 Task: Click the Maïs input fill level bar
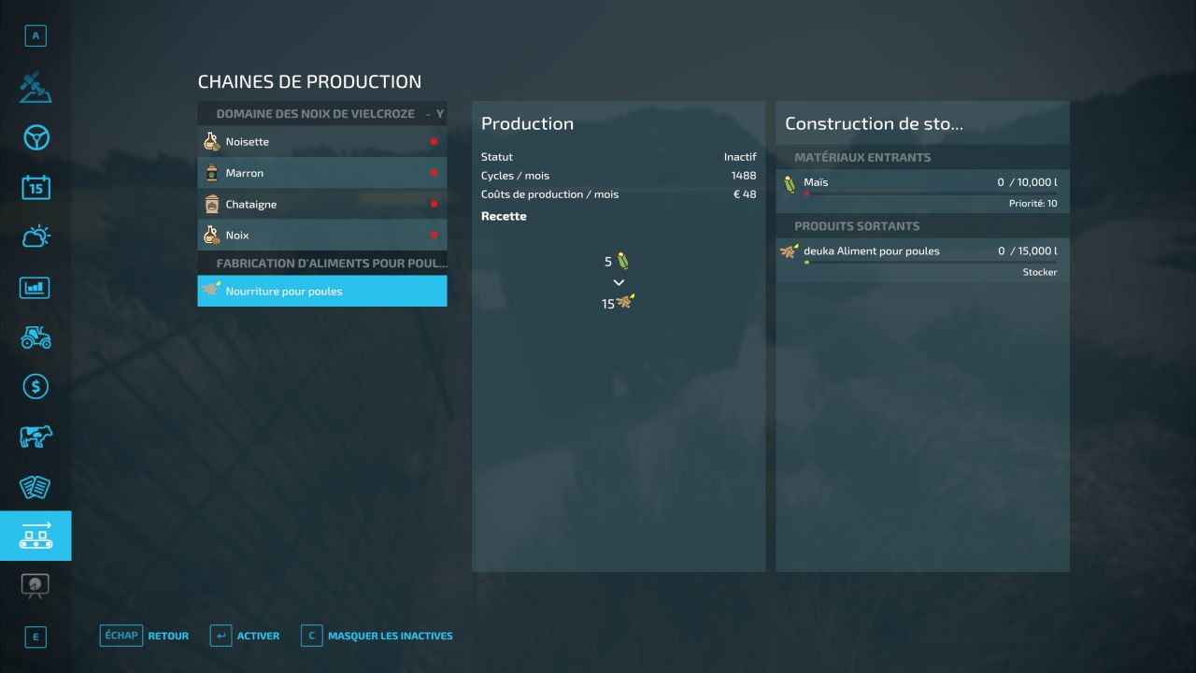[x=930, y=193]
